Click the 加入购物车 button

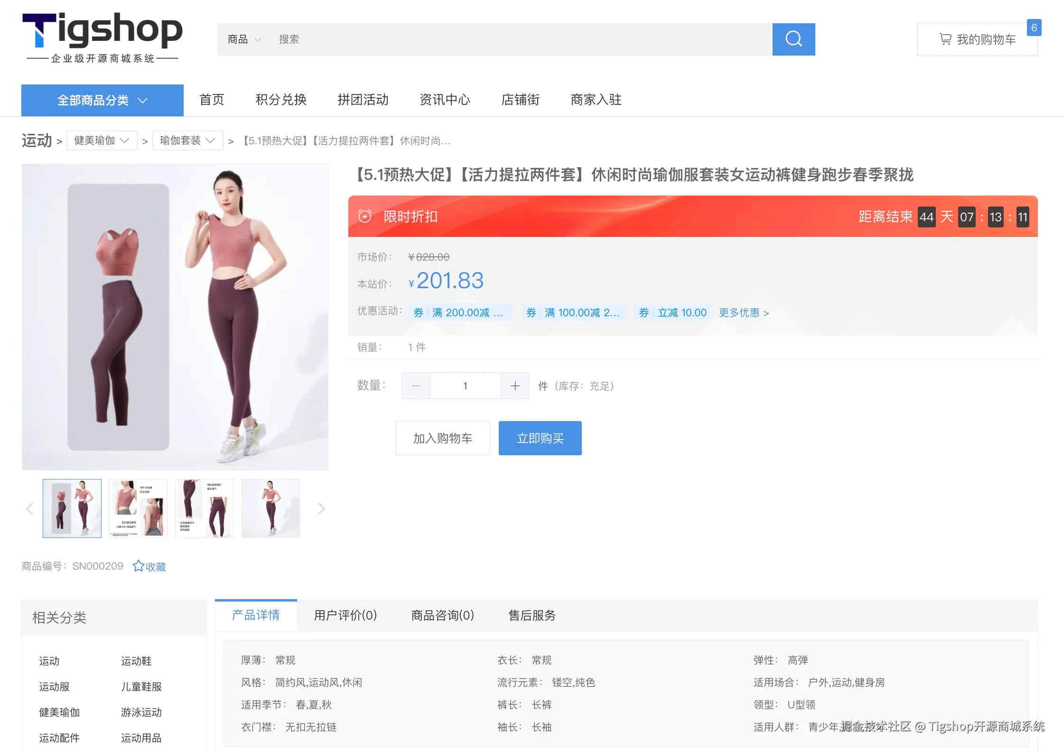coord(442,438)
